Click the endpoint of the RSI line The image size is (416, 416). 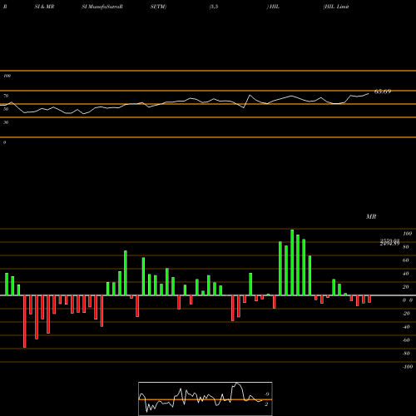pos(369,93)
